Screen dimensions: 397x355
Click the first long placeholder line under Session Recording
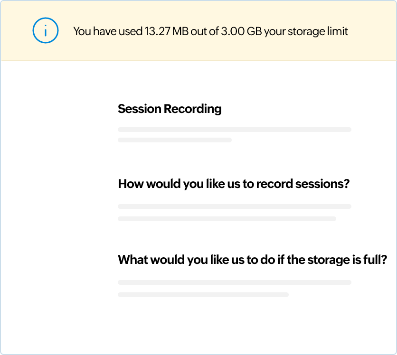[x=234, y=130]
